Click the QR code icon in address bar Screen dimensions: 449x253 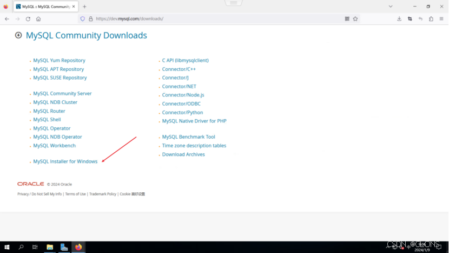(347, 19)
